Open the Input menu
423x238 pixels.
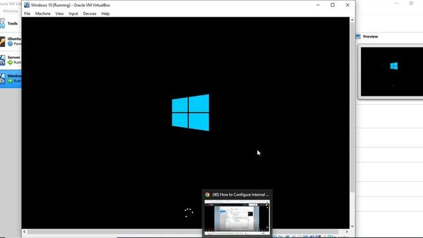73,13
